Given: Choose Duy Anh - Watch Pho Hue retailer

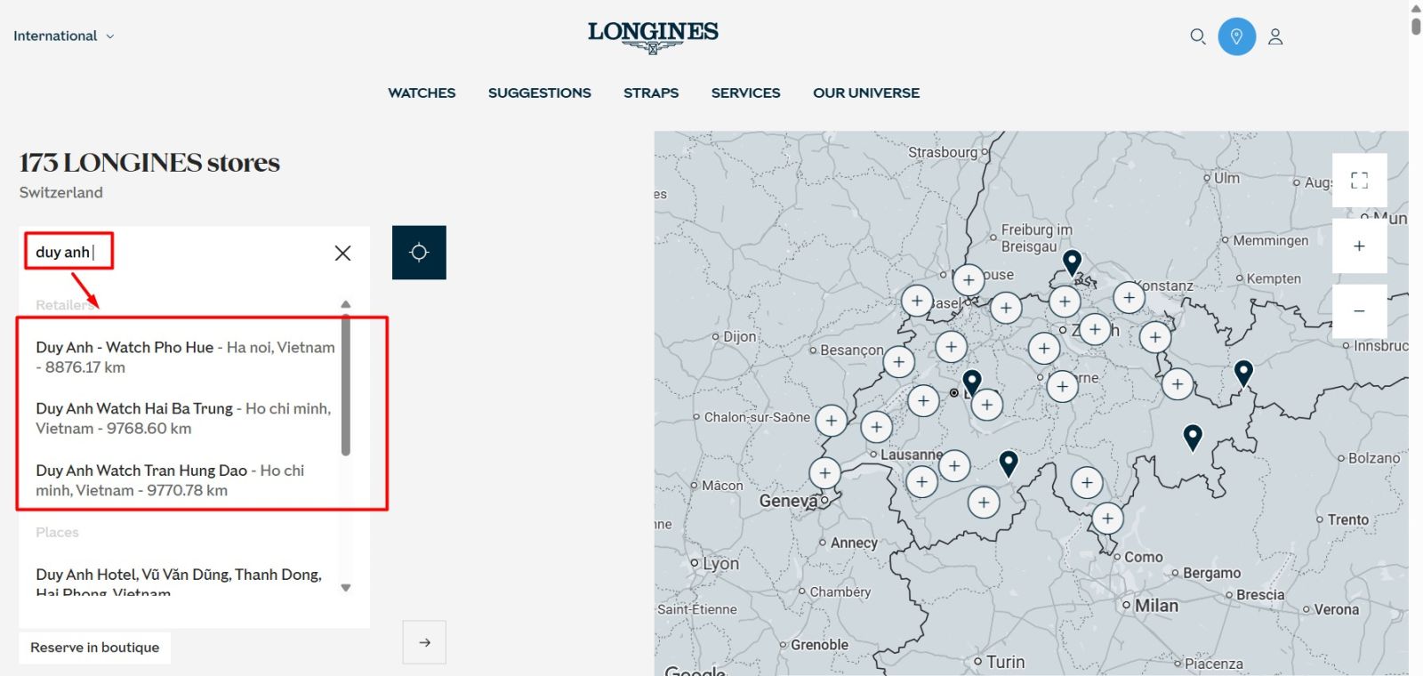Looking at the screenshot, I should click(x=186, y=358).
